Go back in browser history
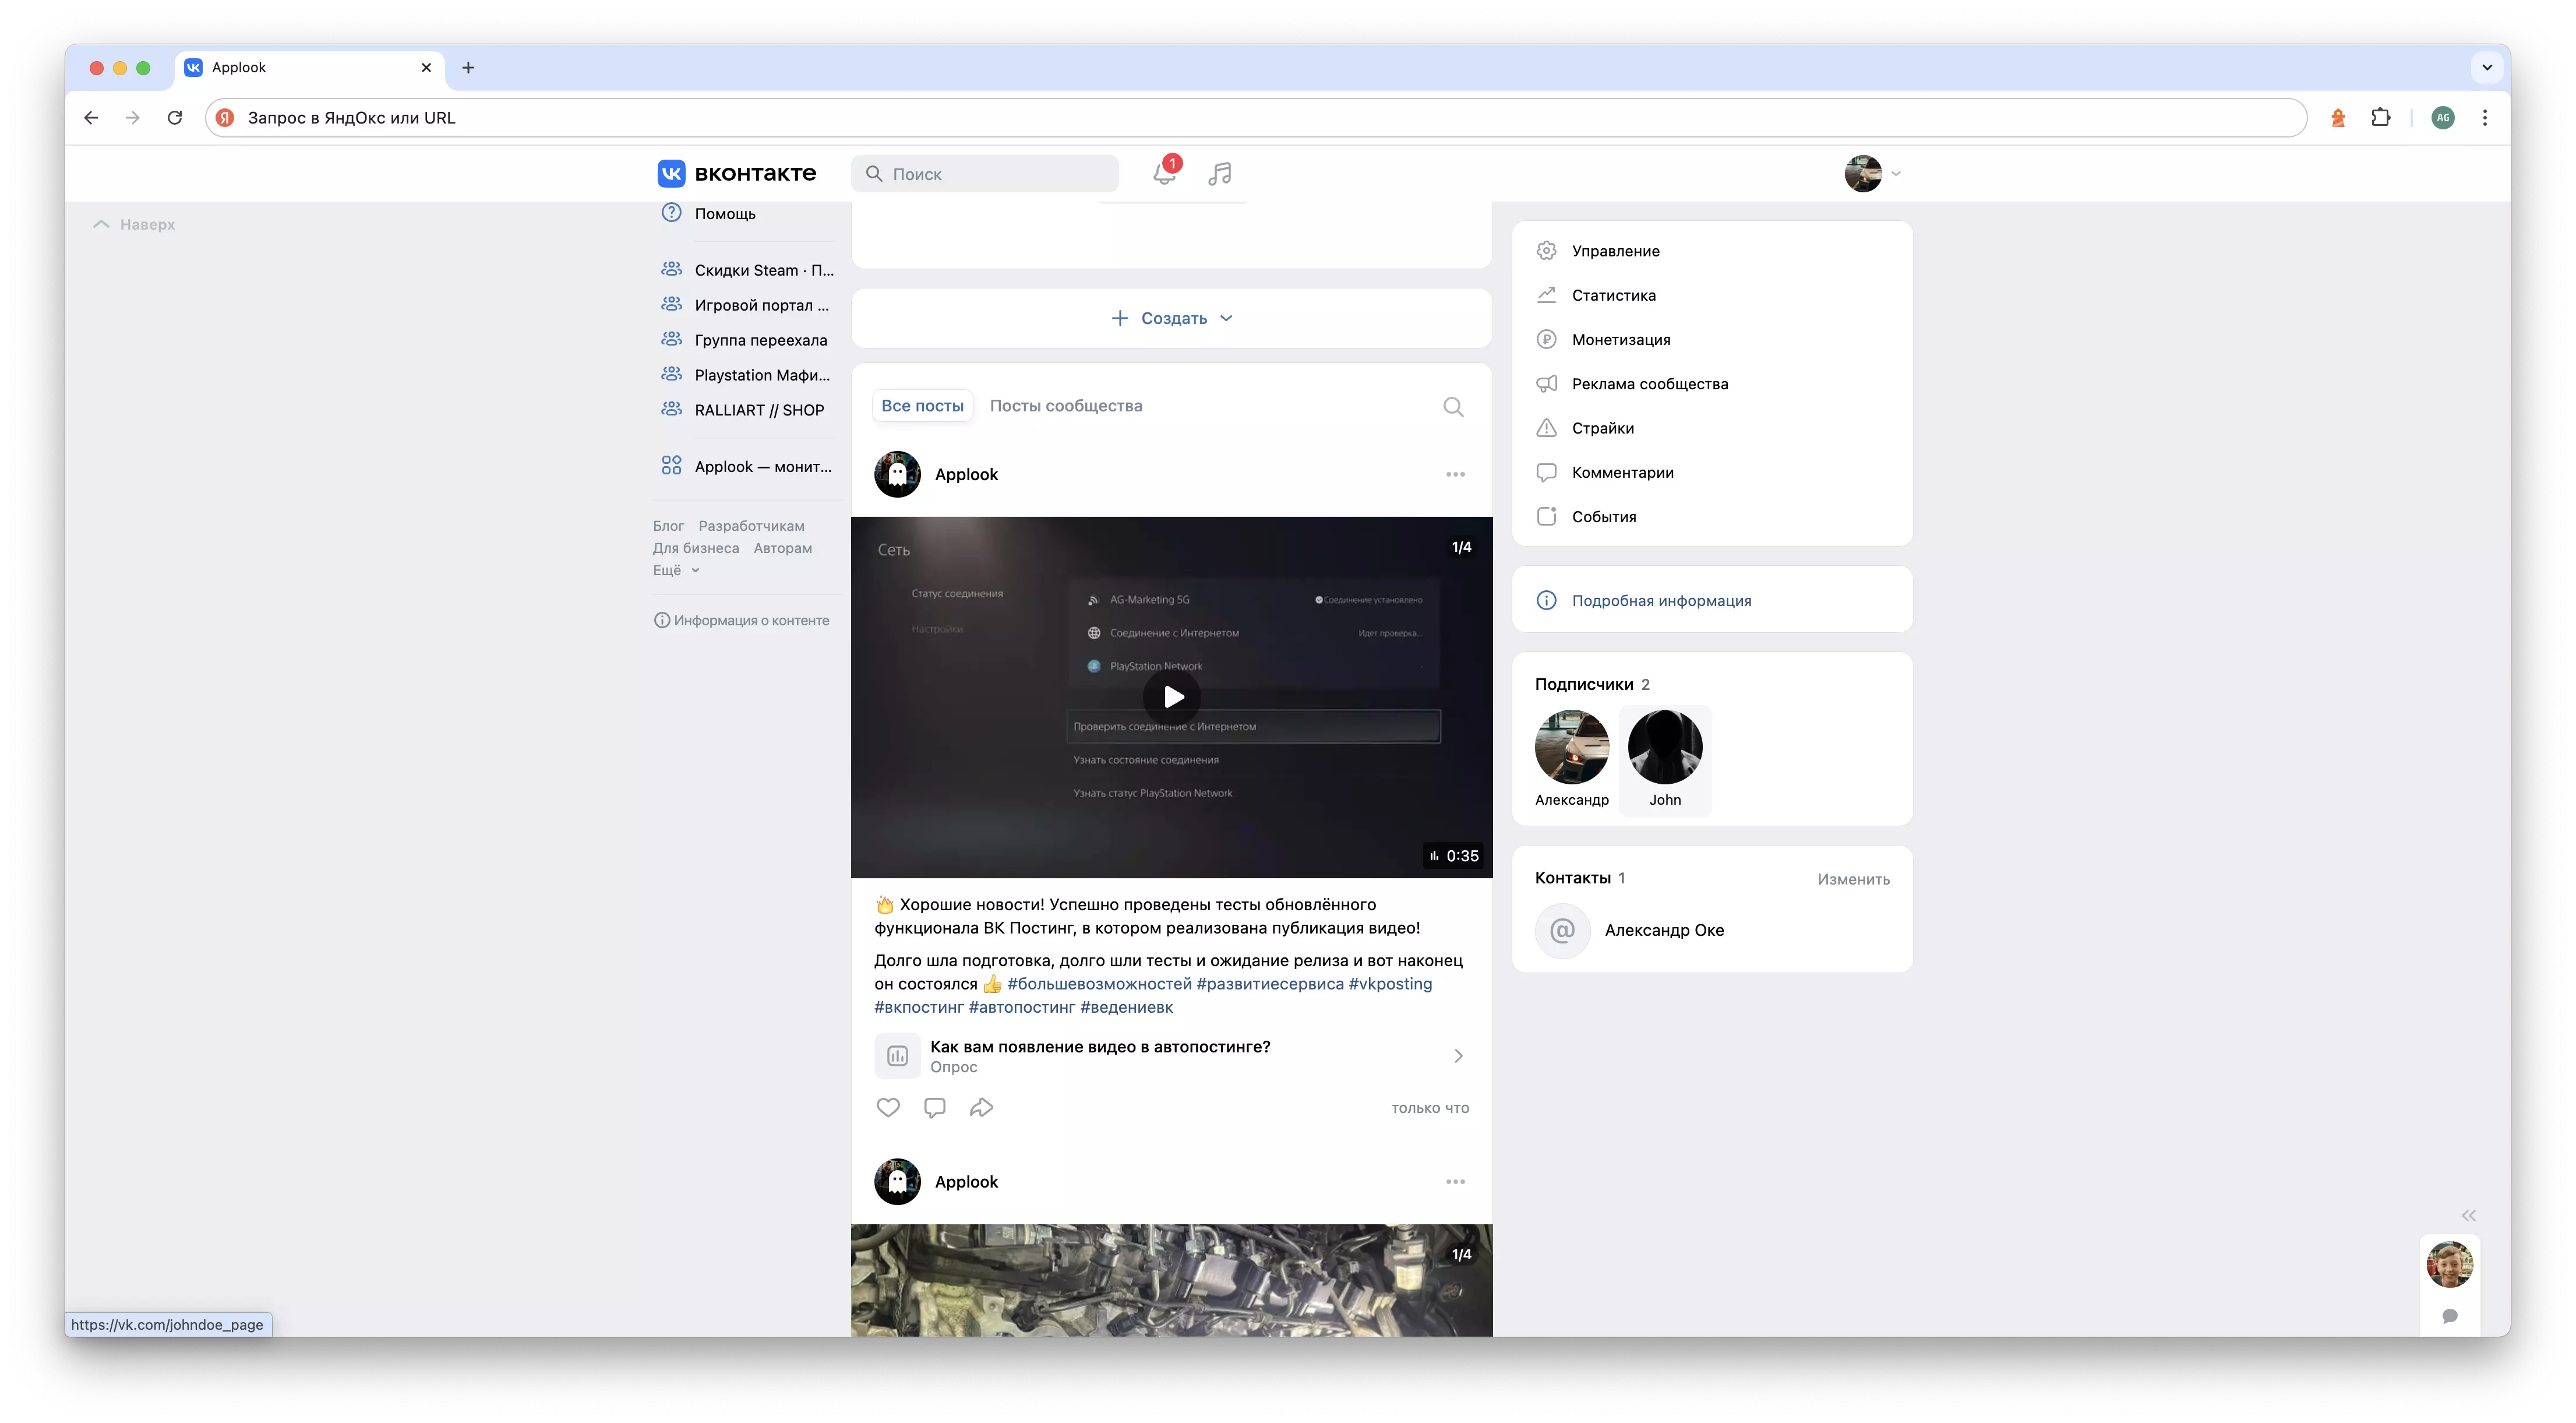This screenshot has width=2576, height=1423. [x=91, y=118]
